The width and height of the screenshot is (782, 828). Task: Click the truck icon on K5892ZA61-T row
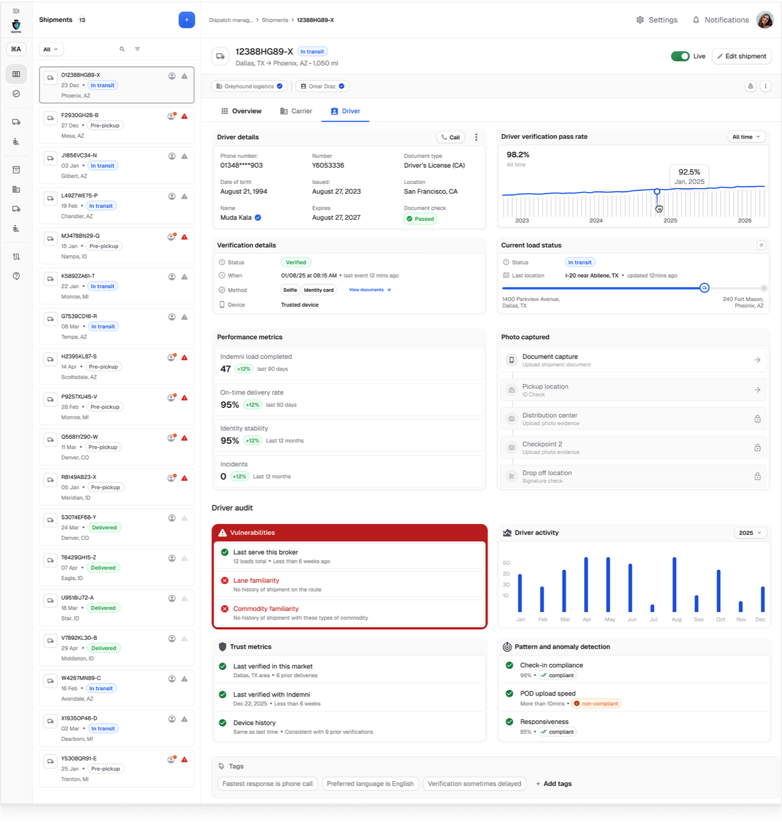(50, 279)
